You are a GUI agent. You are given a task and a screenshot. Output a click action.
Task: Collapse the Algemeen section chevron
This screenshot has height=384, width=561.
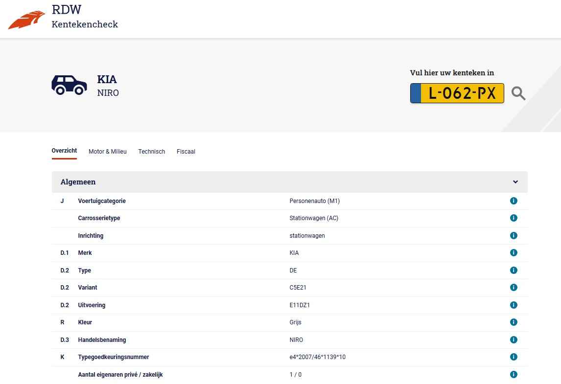coord(515,181)
